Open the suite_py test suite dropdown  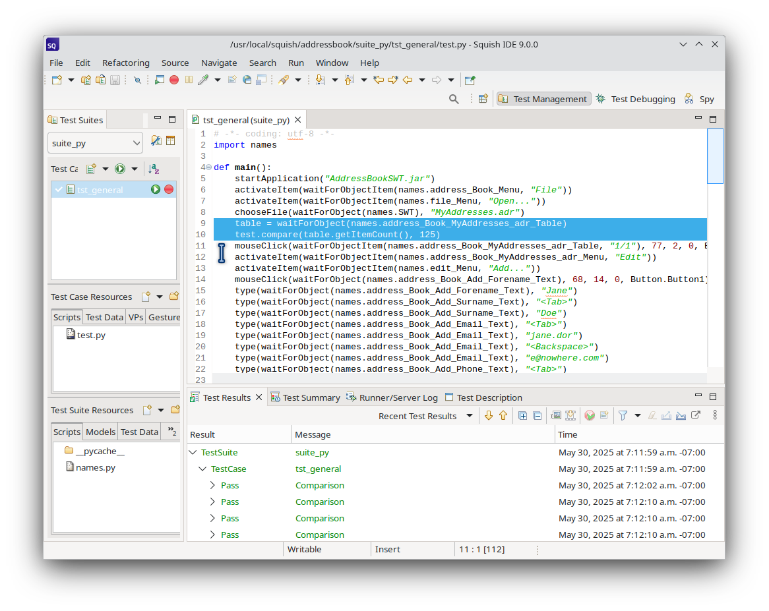coord(95,143)
